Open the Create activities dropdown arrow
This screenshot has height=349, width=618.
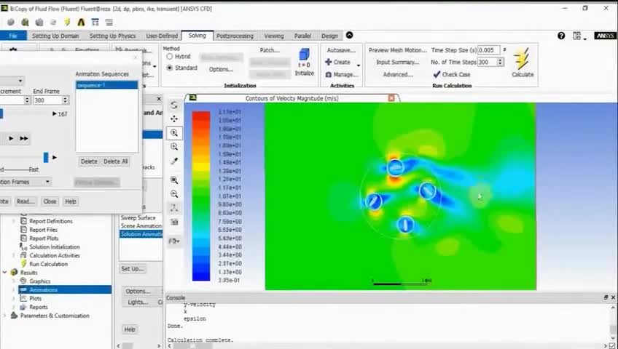pos(358,65)
